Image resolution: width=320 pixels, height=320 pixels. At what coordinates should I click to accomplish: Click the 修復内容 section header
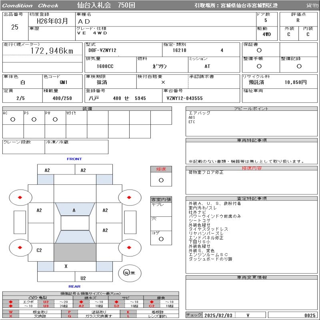pyautogui.click(x=252, y=168)
